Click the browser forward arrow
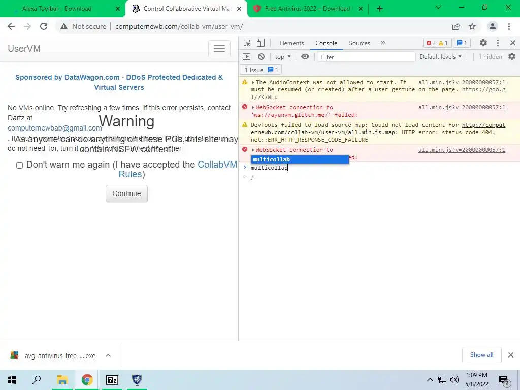 [x=27, y=26]
